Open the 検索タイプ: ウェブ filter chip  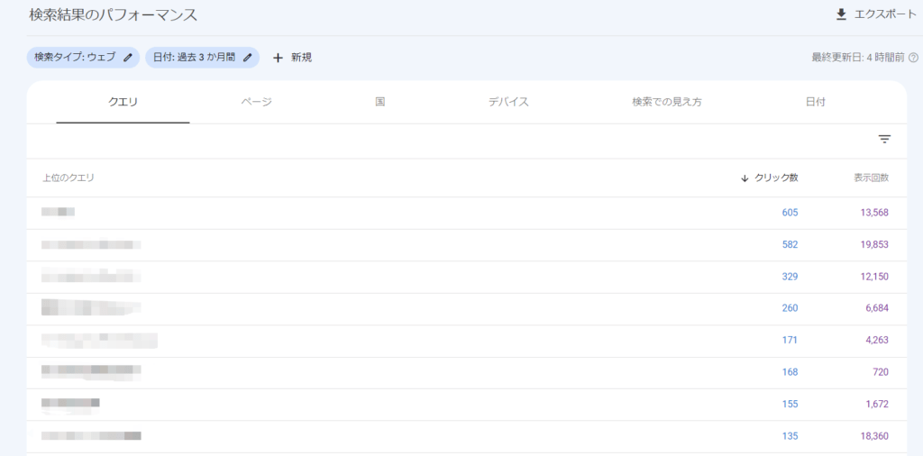coord(75,58)
